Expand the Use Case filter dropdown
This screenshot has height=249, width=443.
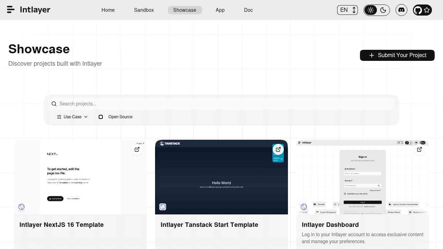[x=72, y=117]
